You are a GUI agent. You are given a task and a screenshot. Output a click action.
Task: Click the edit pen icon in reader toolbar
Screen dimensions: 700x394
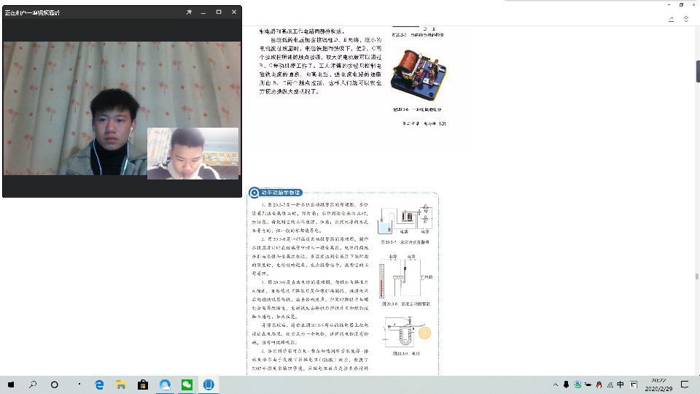click(671, 19)
